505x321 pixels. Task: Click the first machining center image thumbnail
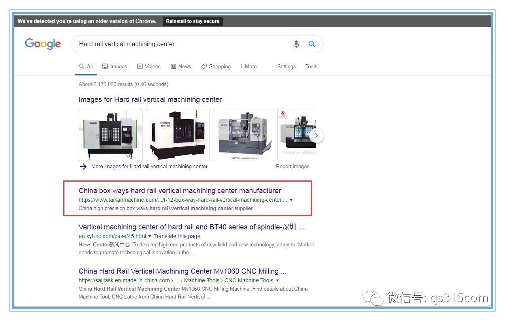(111, 135)
